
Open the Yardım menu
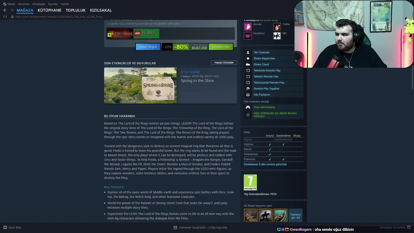pyautogui.click(x=65, y=4)
